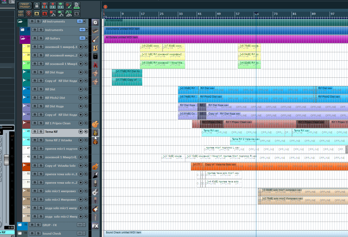Click the FX icon of GRUP - FX track
348x237 pixels.
(95, 226)
